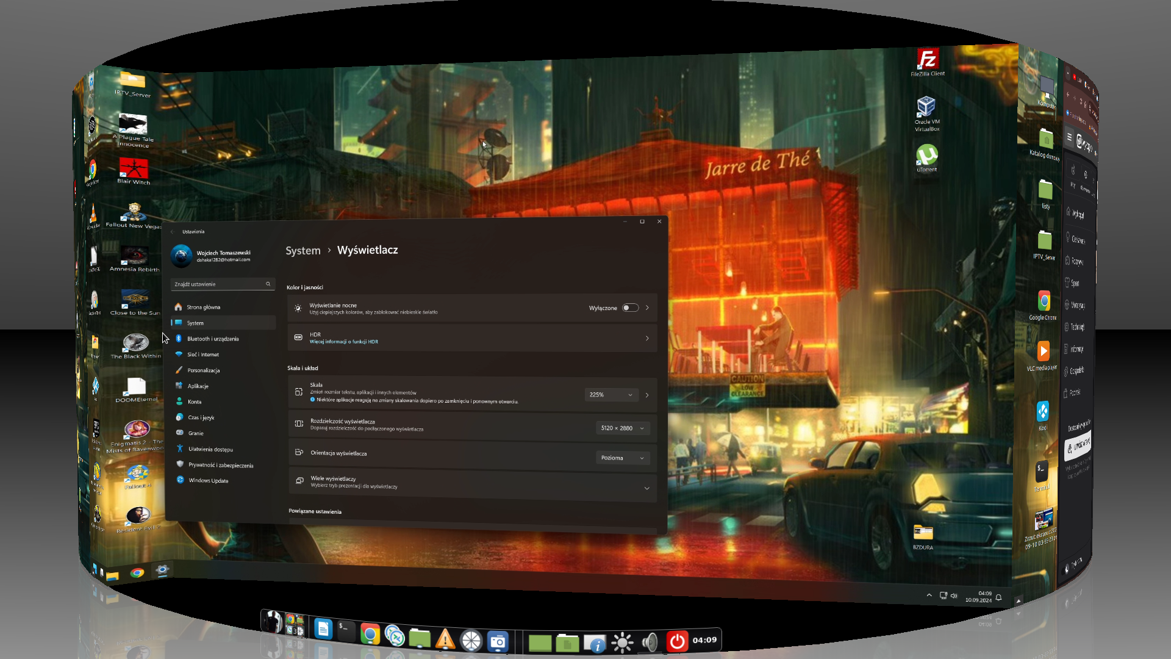Open the BZDURA folder on desktop

(923, 535)
